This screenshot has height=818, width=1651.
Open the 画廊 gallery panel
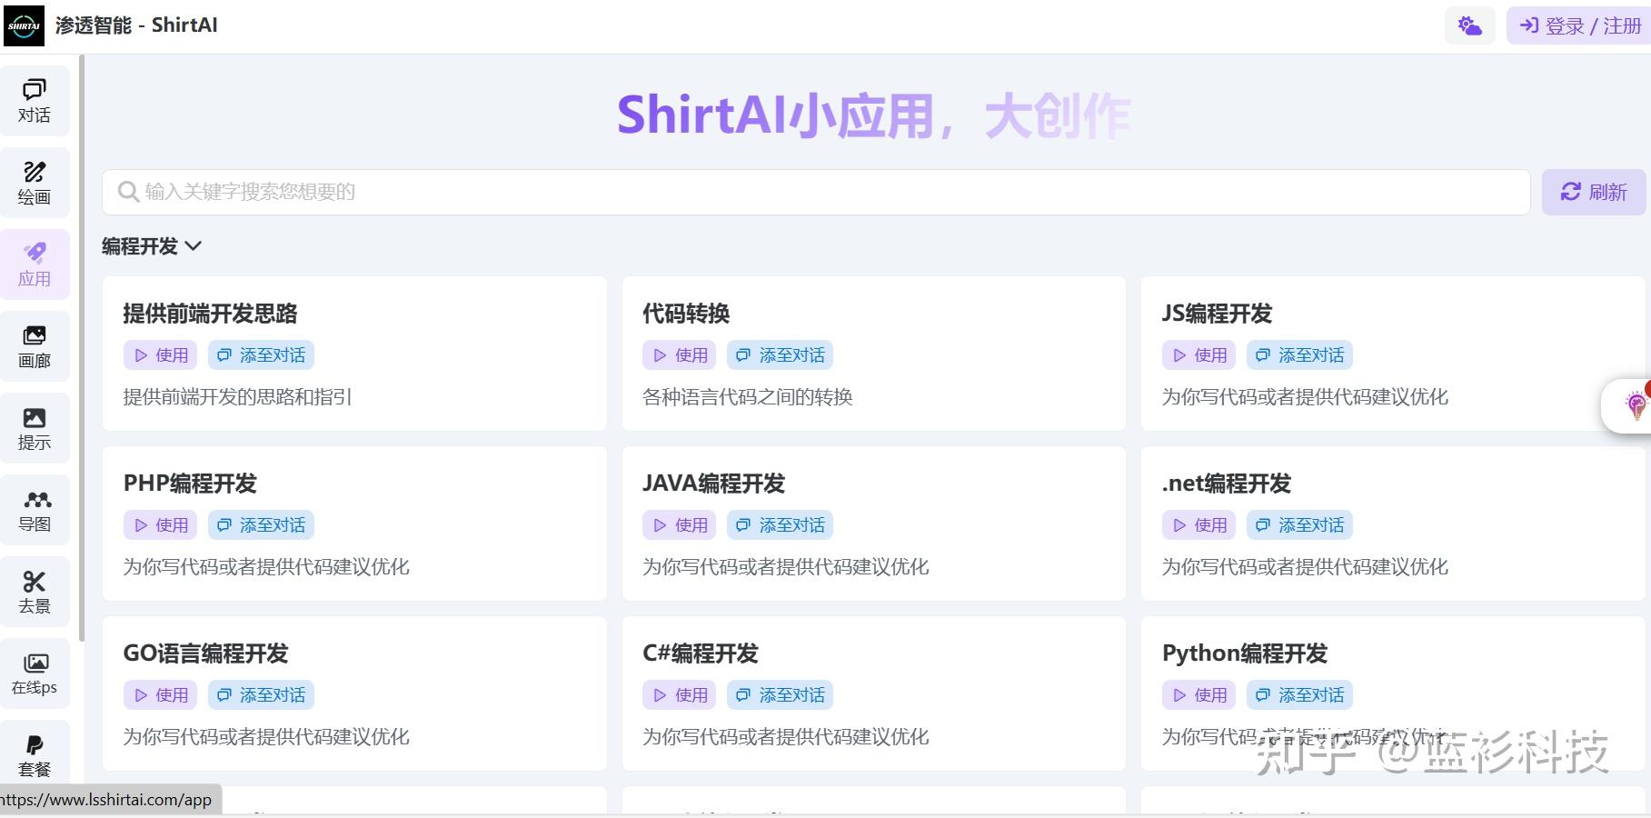(35, 345)
